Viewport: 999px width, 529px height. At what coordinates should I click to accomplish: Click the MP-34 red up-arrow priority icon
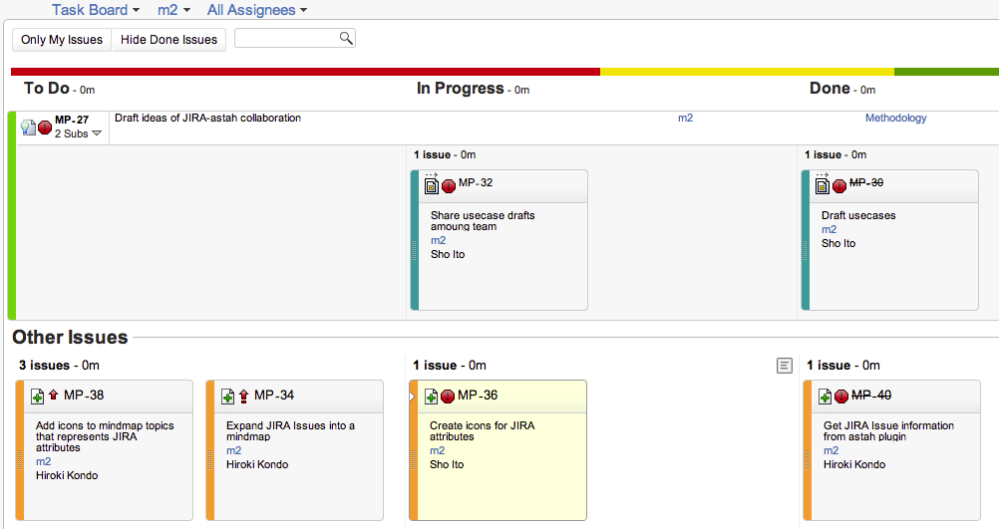[243, 396]
